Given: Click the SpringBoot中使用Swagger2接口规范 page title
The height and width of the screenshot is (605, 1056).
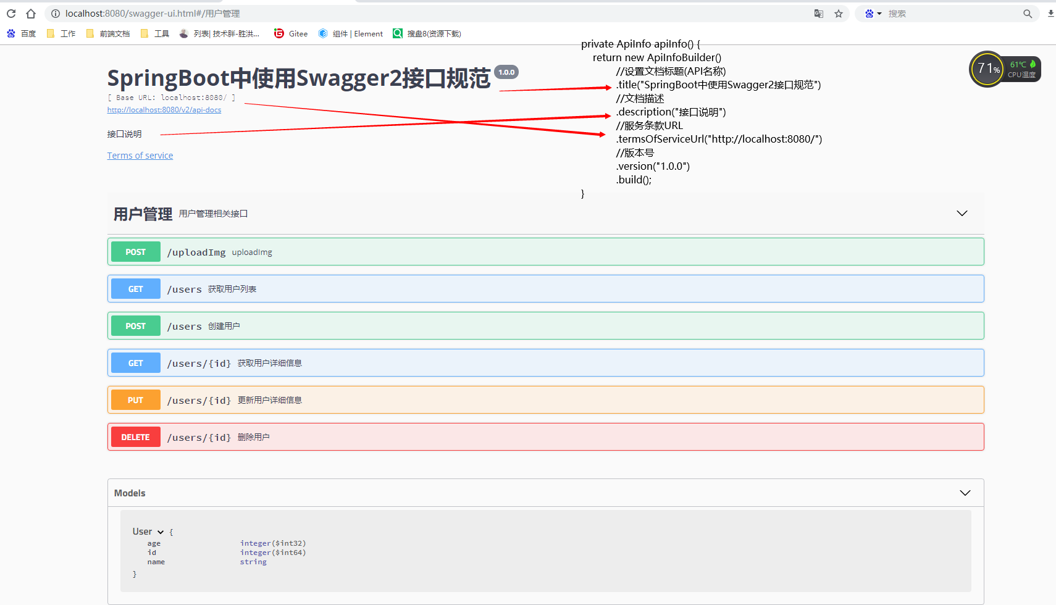Looking at the screenshot, I should pyautogui.click(x=299, y=78).
